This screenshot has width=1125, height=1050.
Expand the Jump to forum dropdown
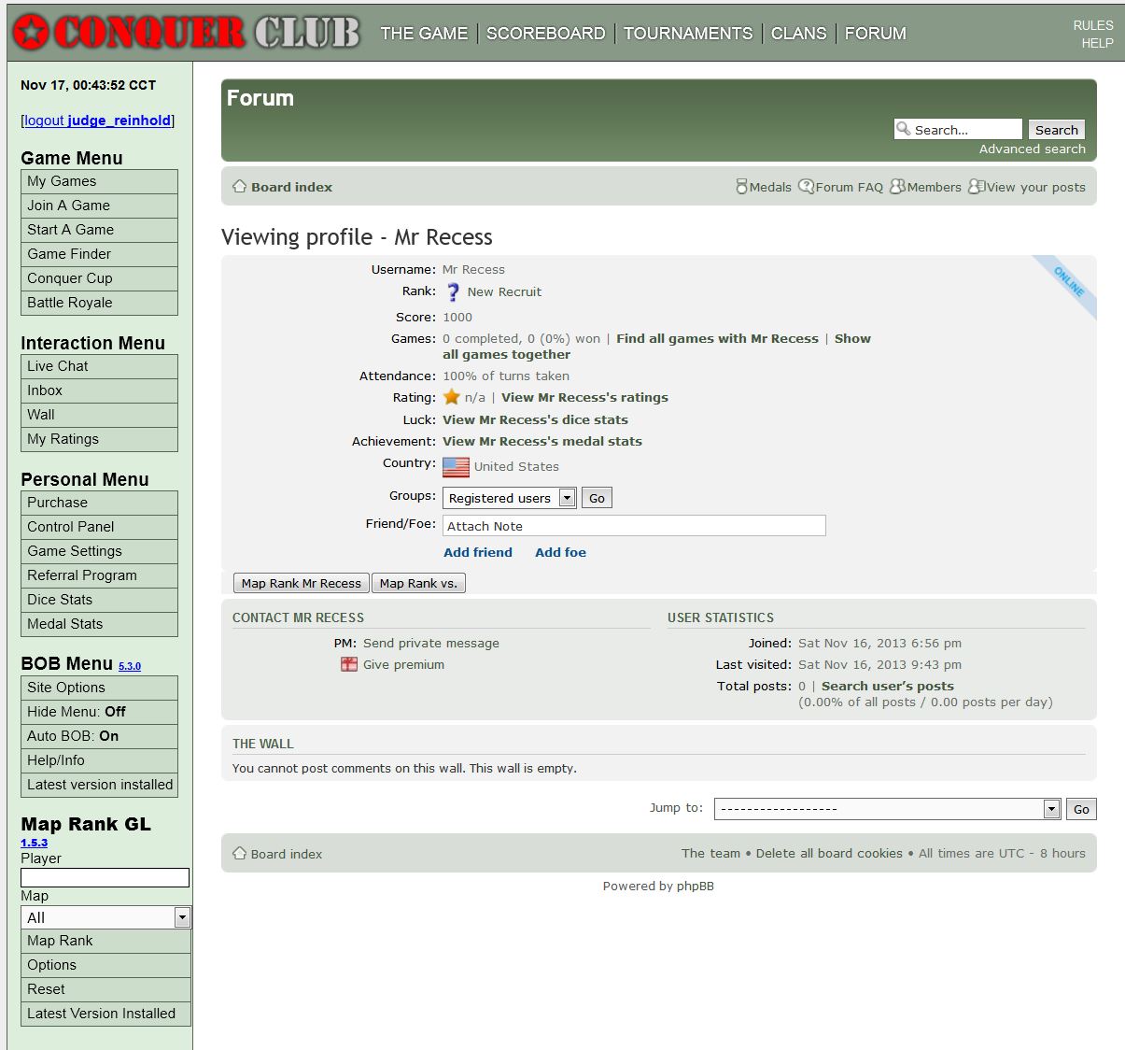tap(887, 809)
